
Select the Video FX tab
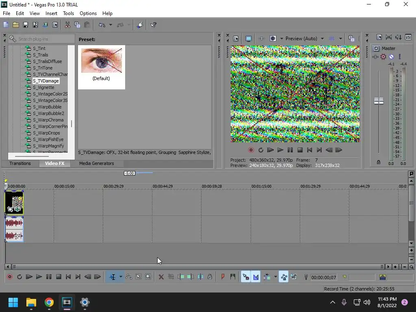(55, 163)
